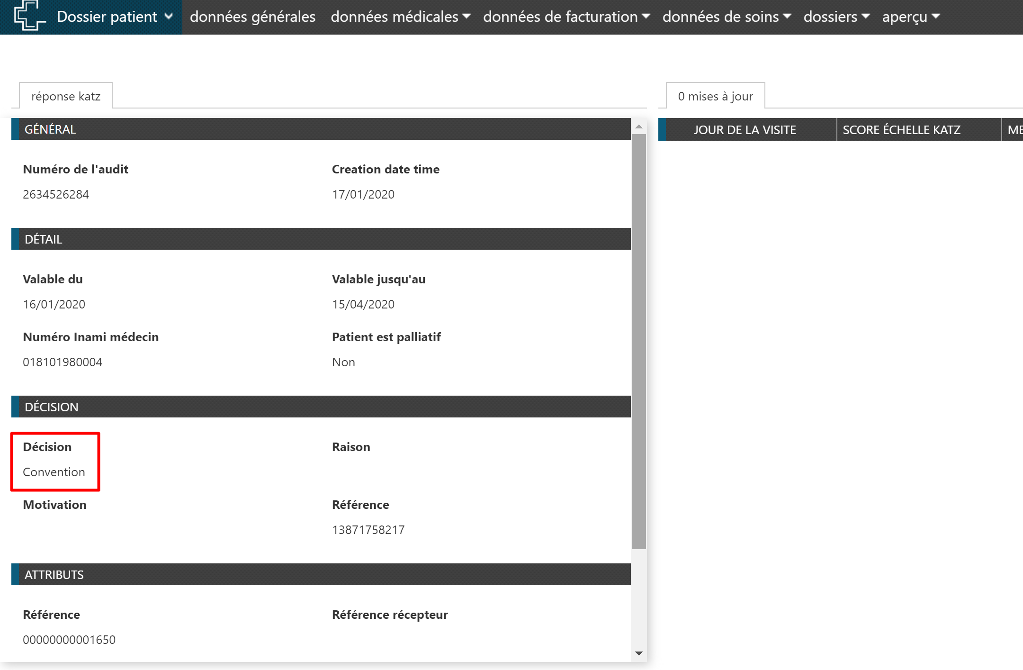Sort by Jour de la visite column

tap(745, 130)
